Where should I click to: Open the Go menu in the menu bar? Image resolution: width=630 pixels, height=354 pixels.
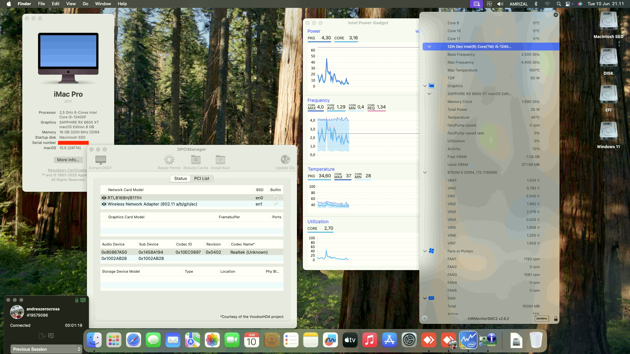tap(85, 4)
